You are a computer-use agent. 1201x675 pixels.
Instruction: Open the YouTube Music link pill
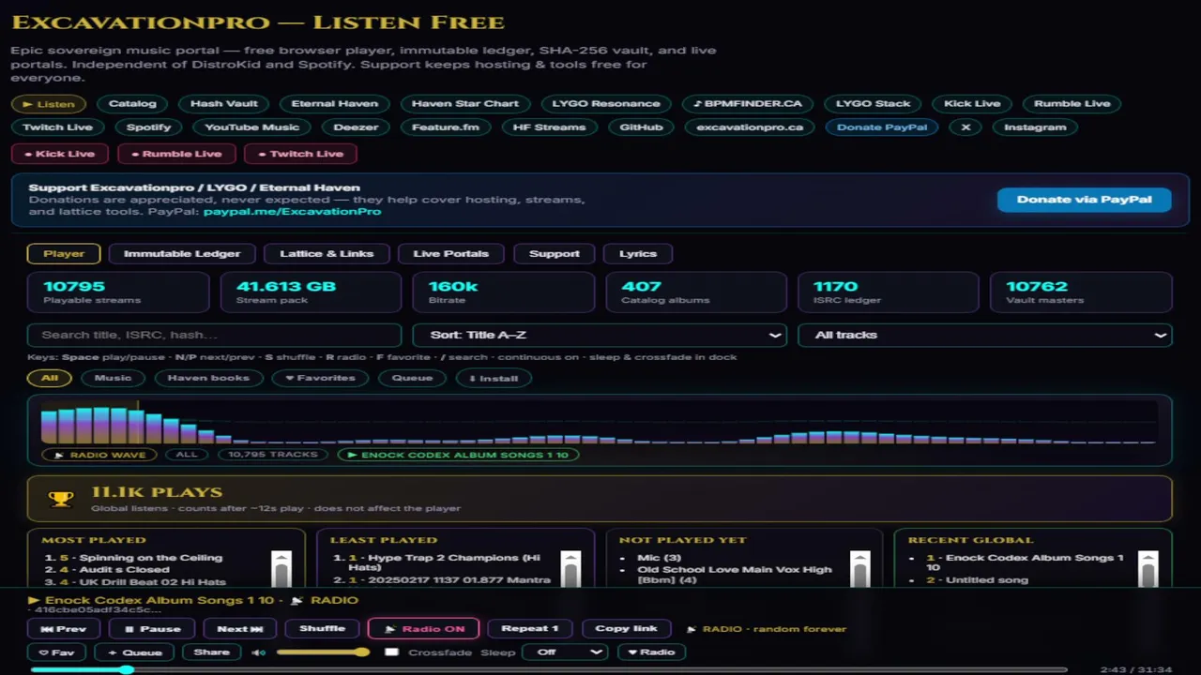point(252,127)
